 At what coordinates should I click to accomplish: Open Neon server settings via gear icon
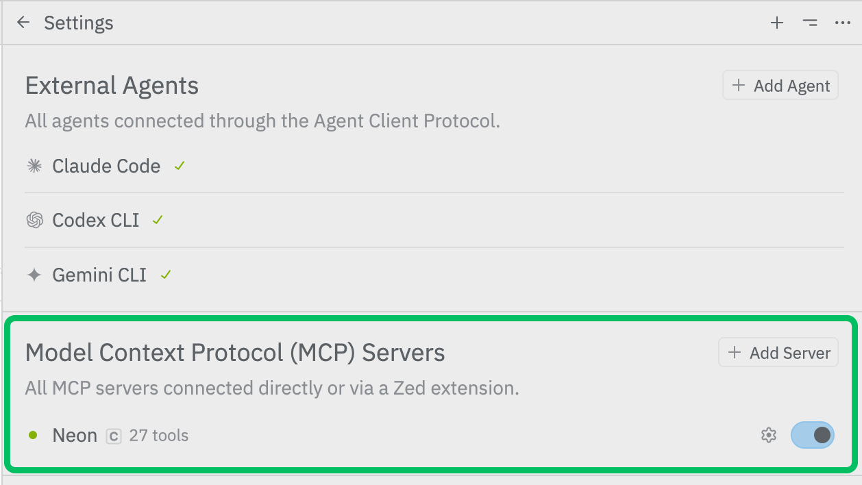click(x=769, y=435)
